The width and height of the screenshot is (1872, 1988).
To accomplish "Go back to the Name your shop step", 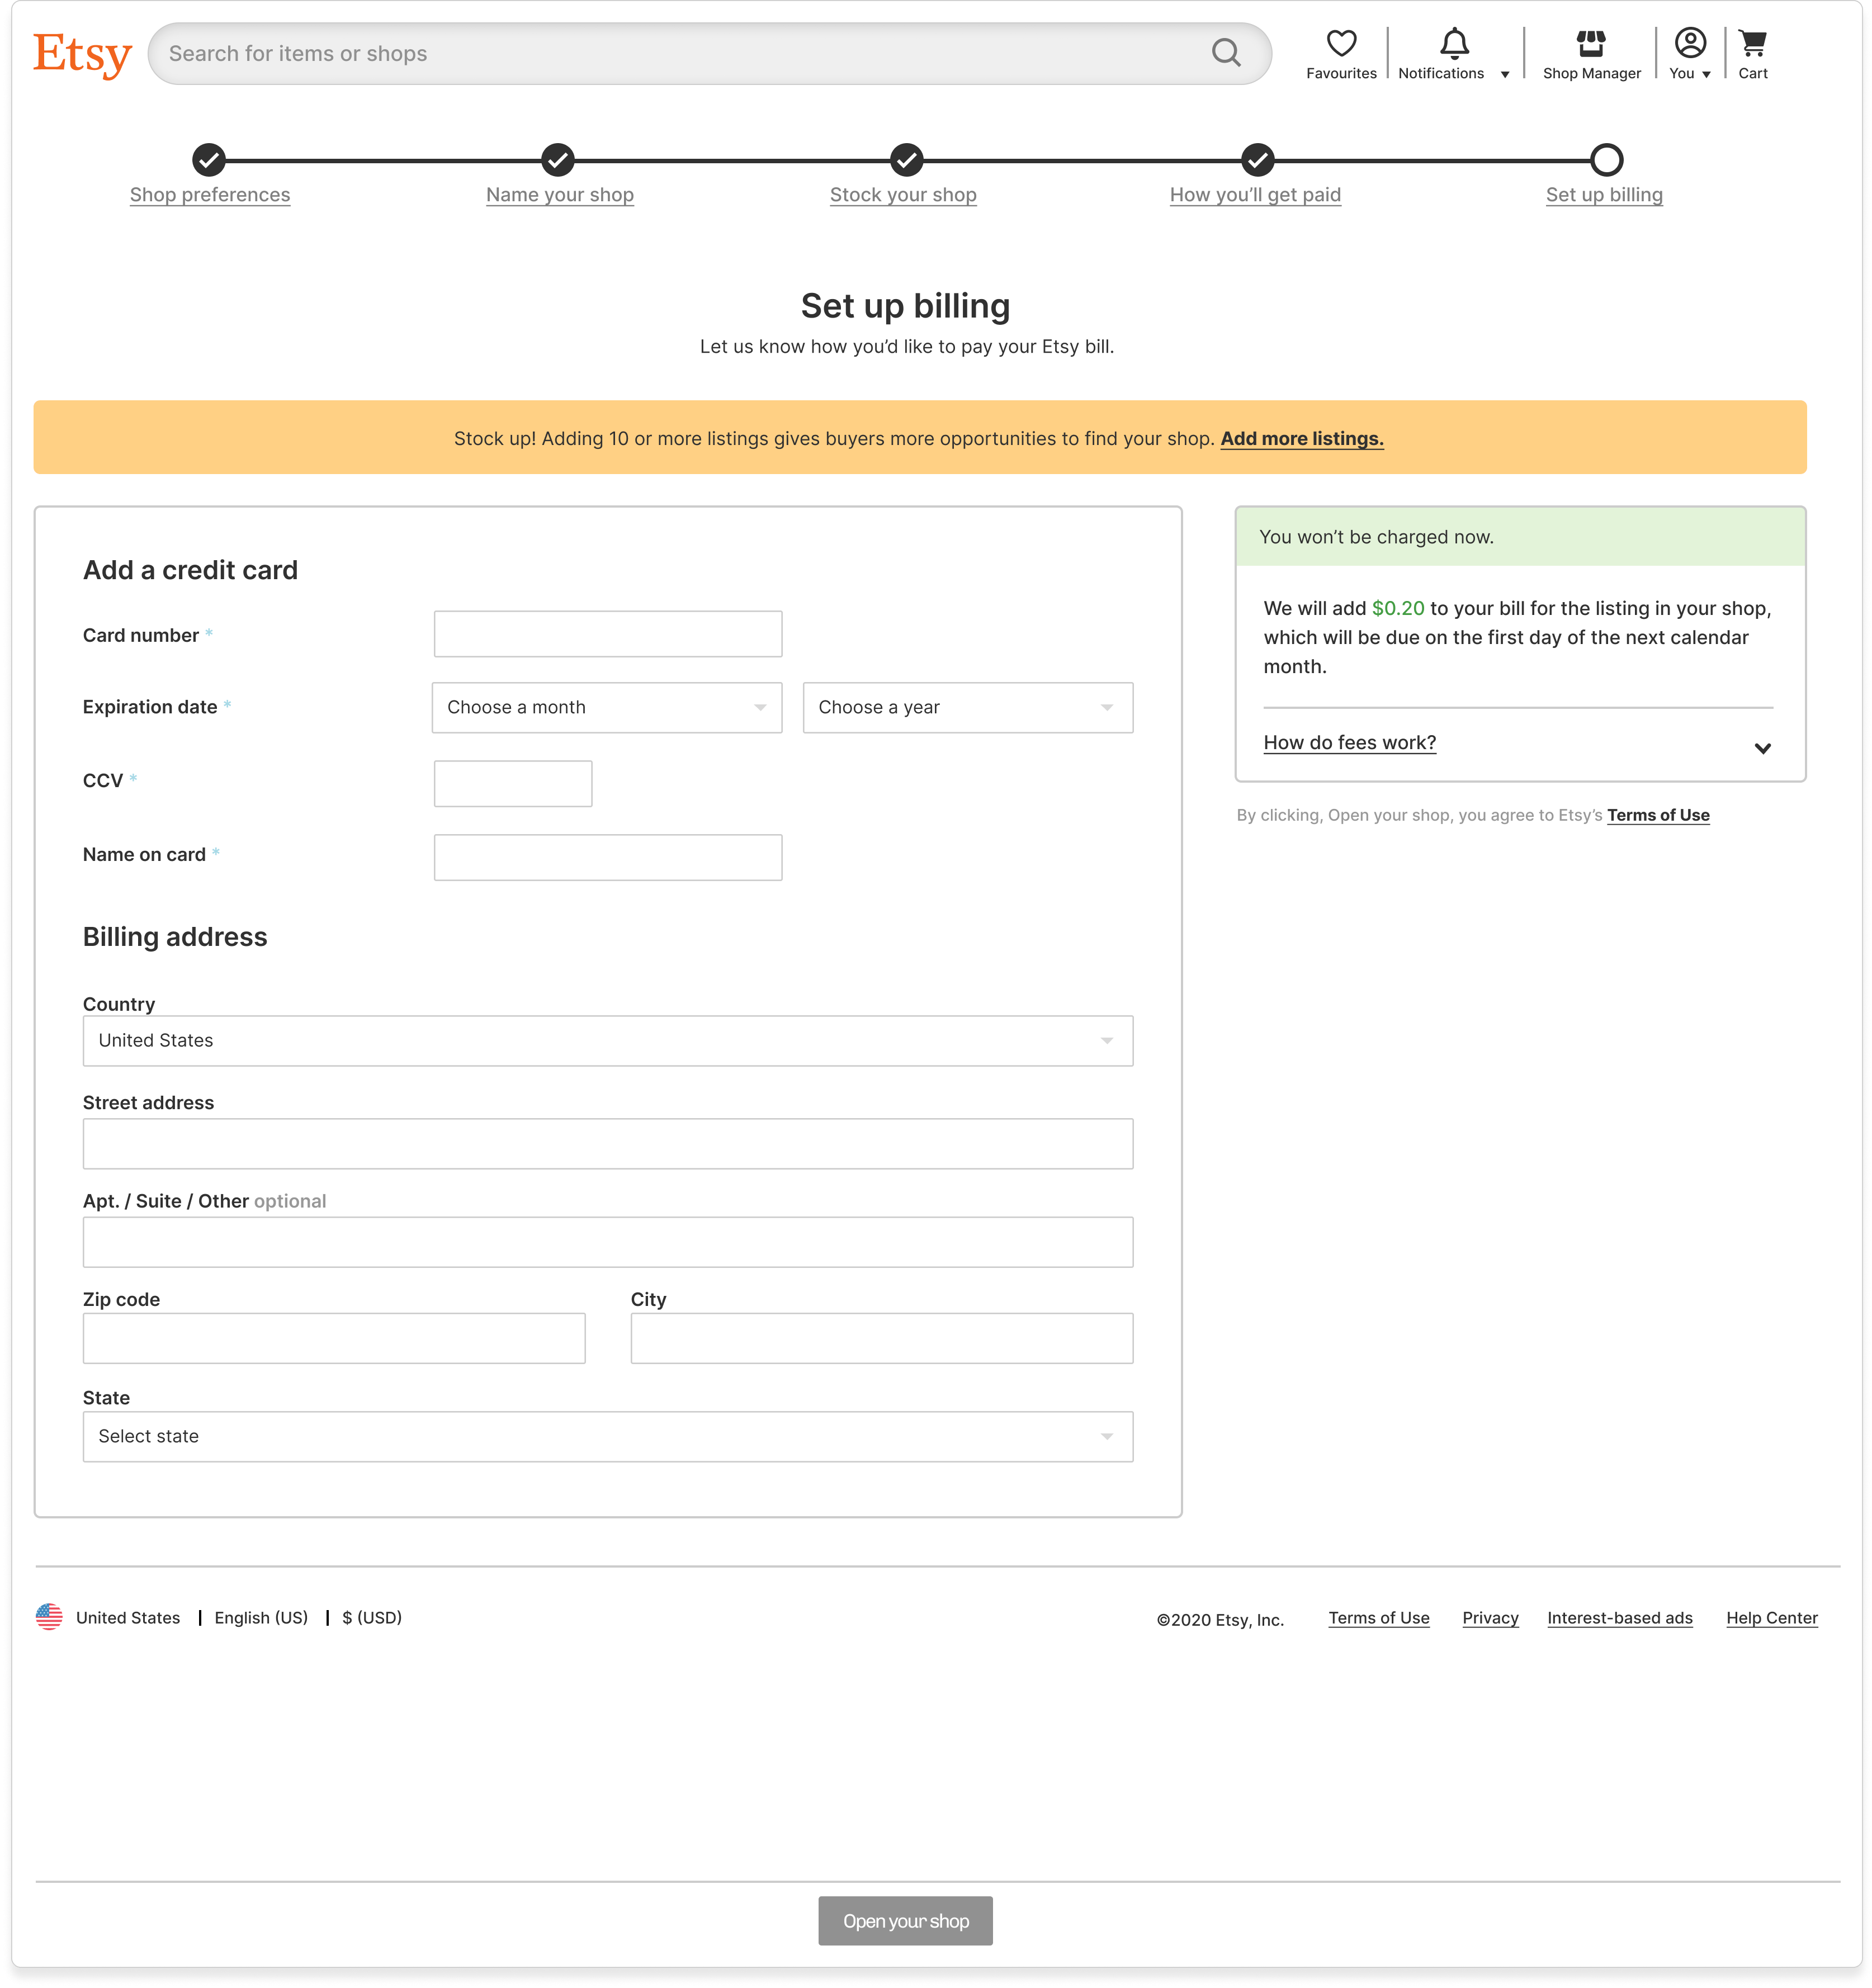I will (559, 195).
